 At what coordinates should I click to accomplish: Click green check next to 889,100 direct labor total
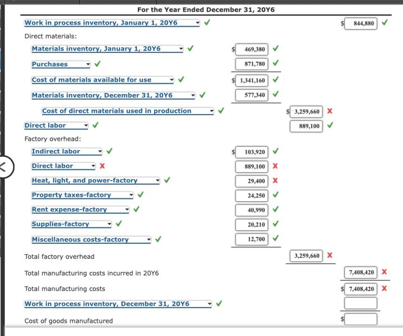pos(330,125)
